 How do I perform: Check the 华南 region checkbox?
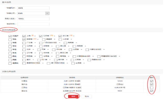tap(10, 43)
